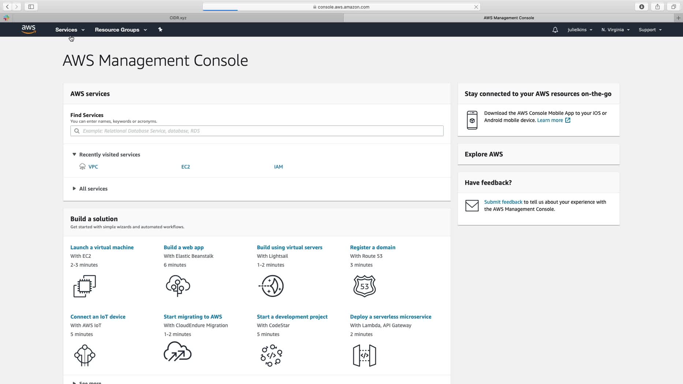Click the AWS IoT device icon

point(85,355)
